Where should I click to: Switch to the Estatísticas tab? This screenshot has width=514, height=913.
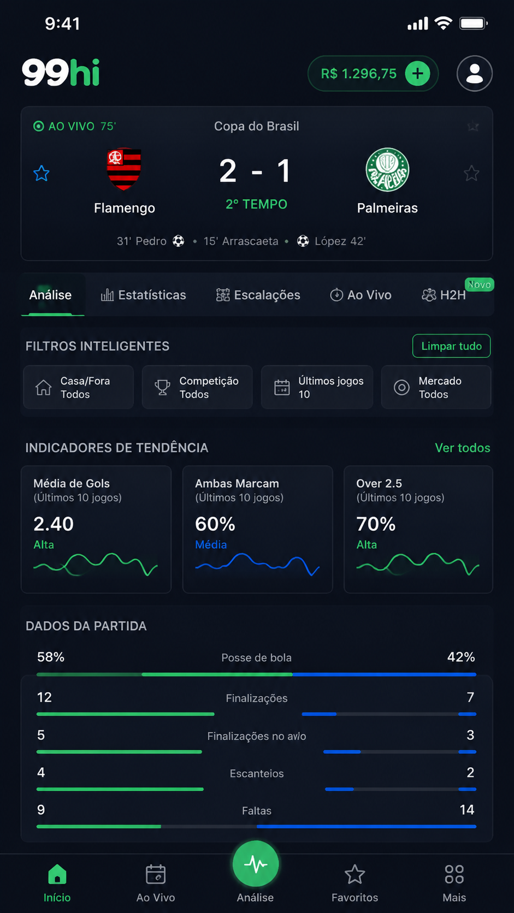click(x=143, y=295)
